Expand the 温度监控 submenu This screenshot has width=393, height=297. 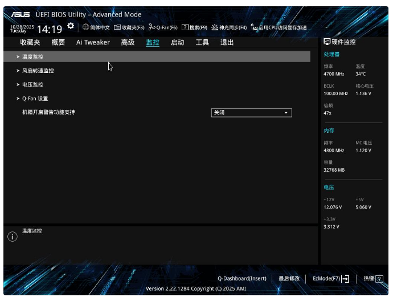click(32, 57)
